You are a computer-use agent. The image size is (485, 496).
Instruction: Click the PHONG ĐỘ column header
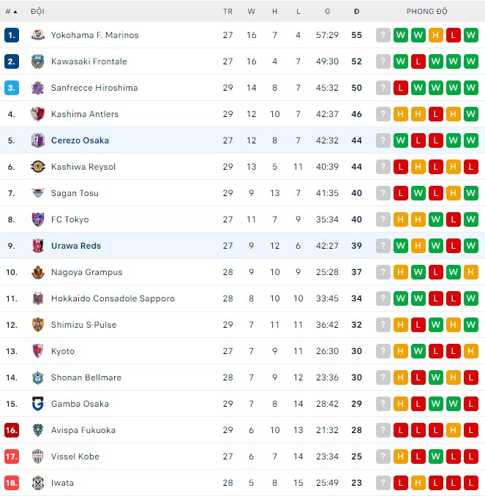coord(426,12)
